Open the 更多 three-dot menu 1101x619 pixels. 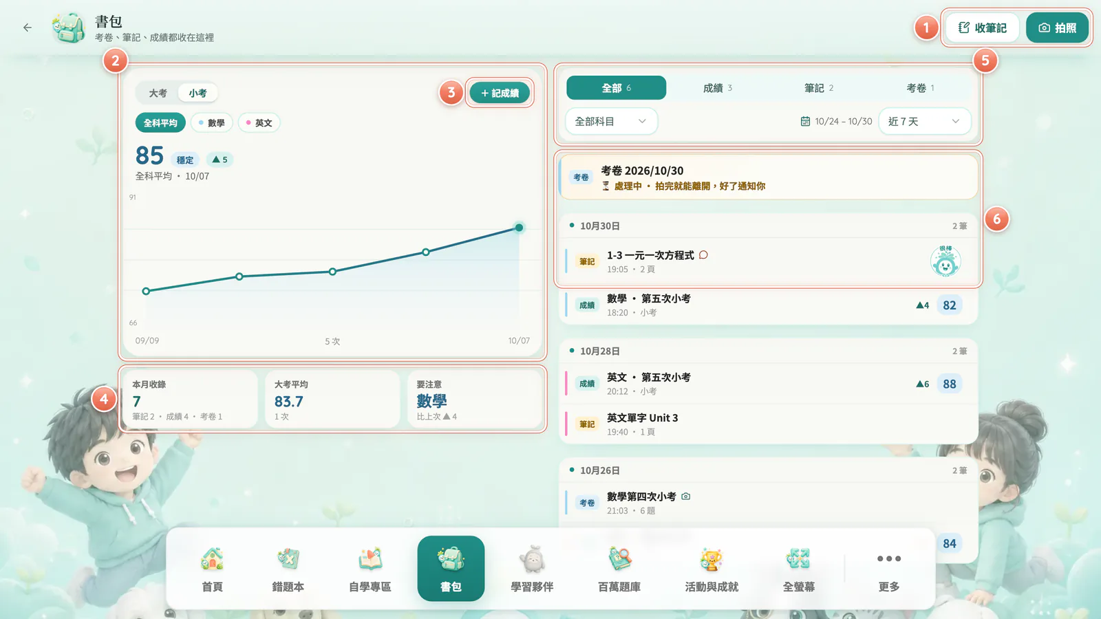tap(889, 569)
